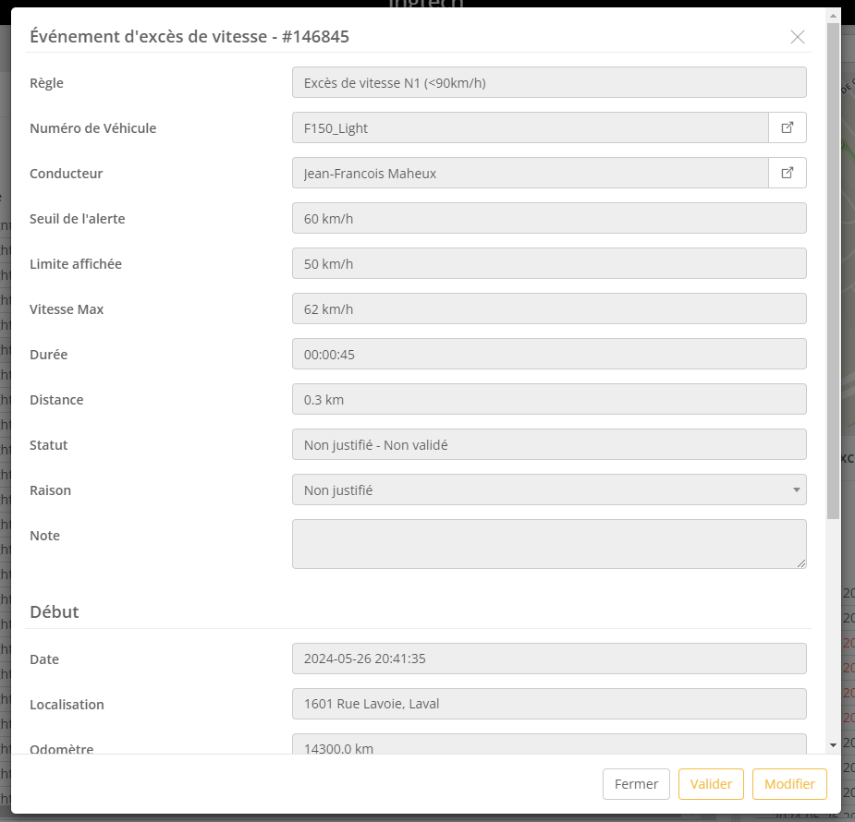The width and height of the screenshot is (855, 822).
Task: Select the Numéro de Véhicule field
Action: coord(530,127)
